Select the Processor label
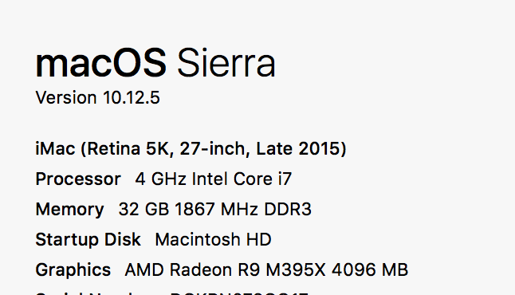Screen dimensions: 515x295 [78, 179]
